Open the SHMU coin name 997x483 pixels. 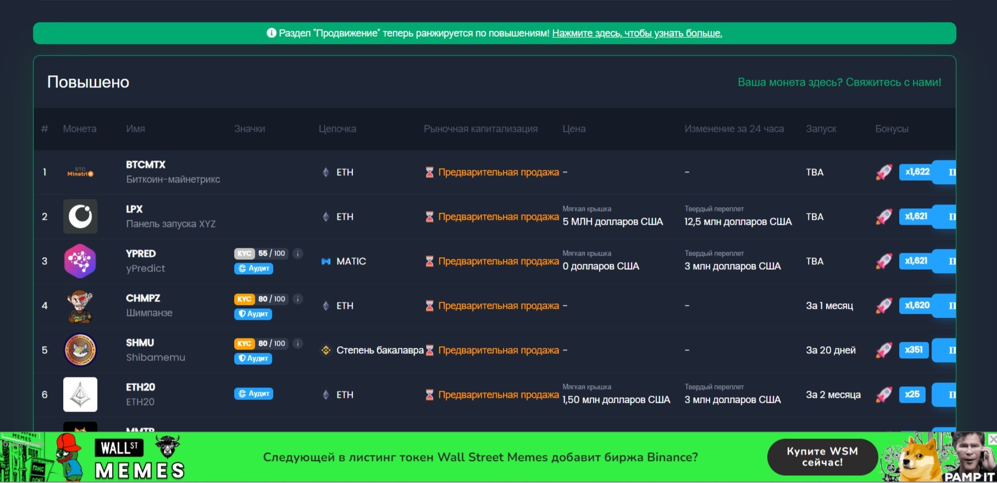click(x=140, y=342)
